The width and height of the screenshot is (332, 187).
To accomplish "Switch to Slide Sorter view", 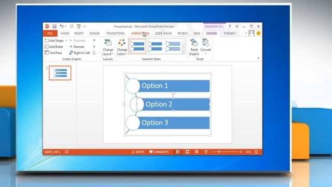I will pos(187,152).
